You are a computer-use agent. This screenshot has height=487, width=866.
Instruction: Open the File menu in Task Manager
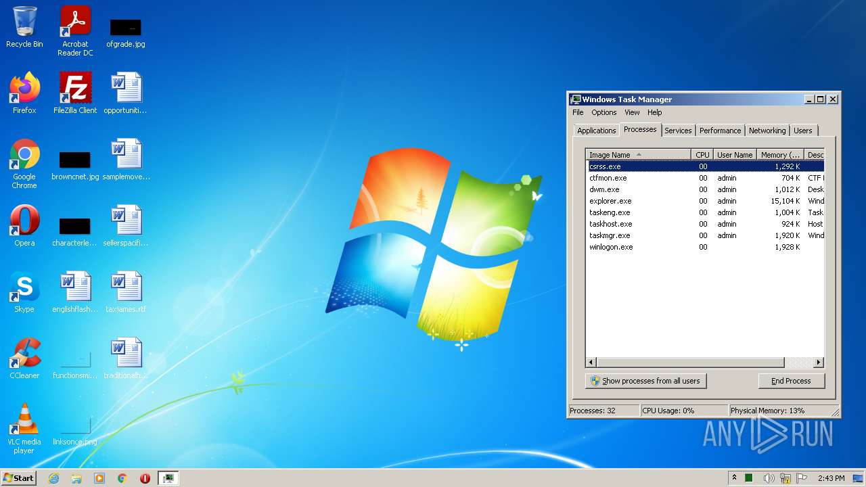[x=578, y=112]
